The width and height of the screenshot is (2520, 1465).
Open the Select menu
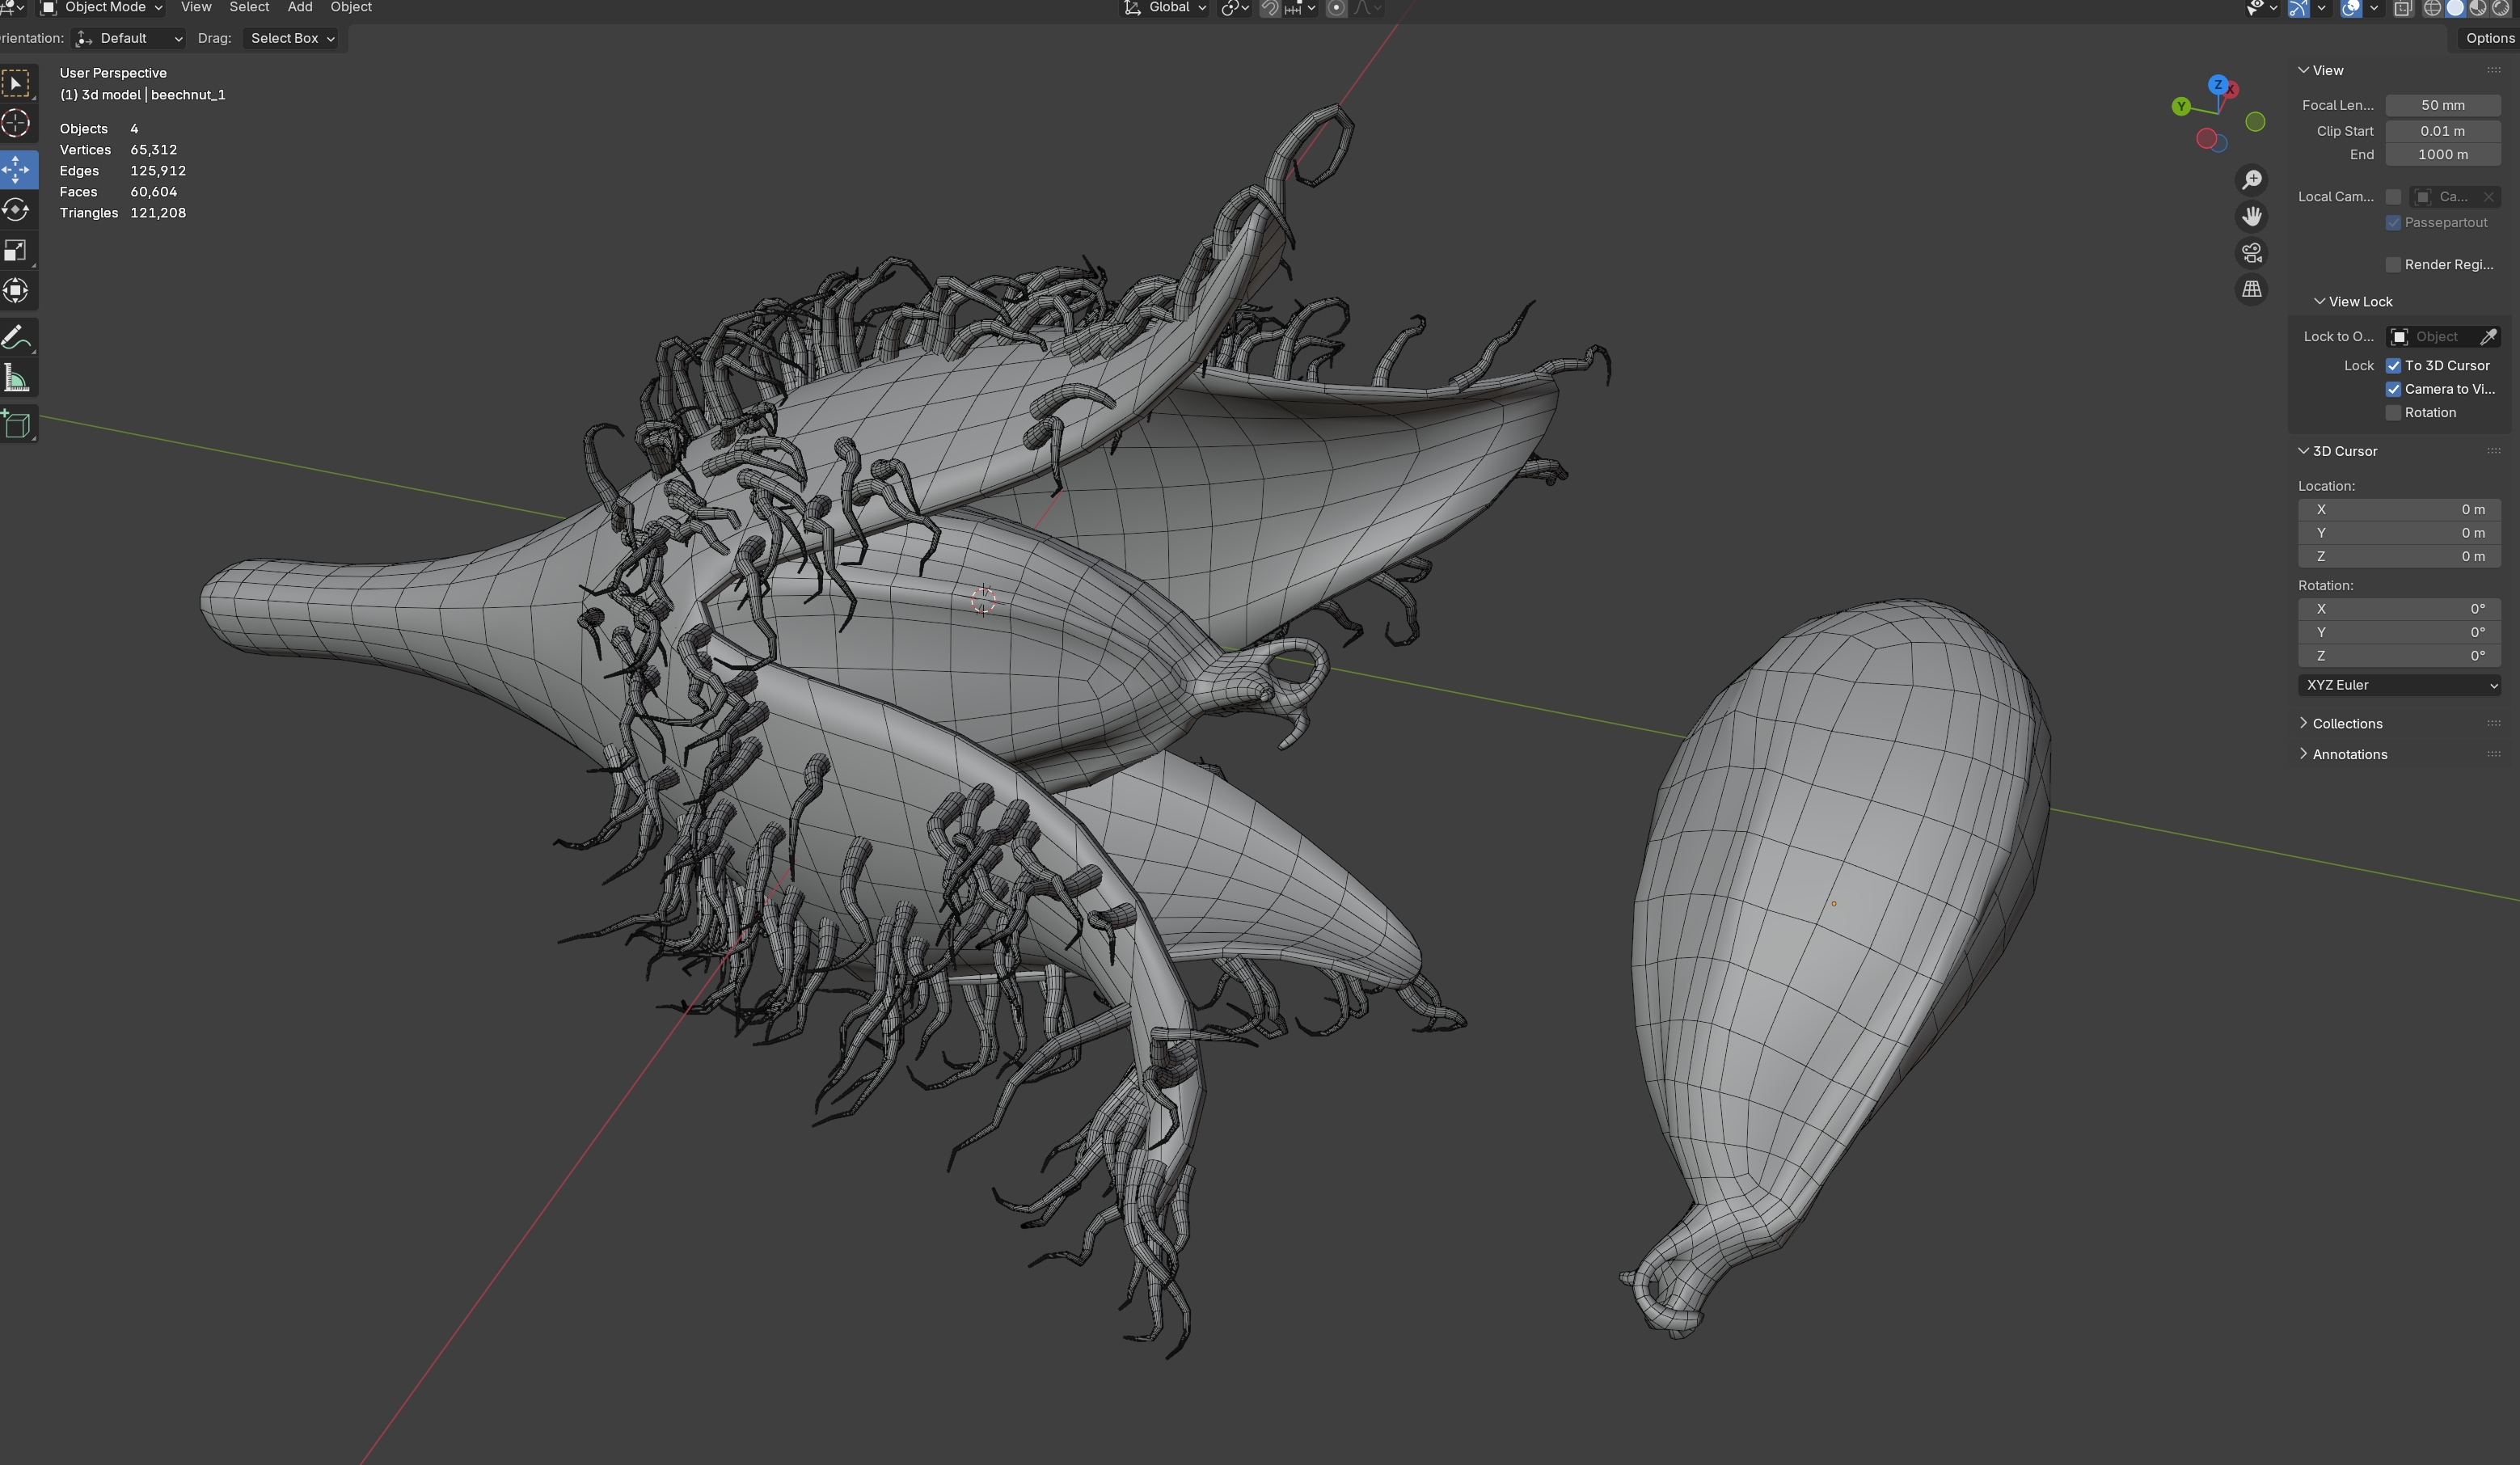(249, 8)
